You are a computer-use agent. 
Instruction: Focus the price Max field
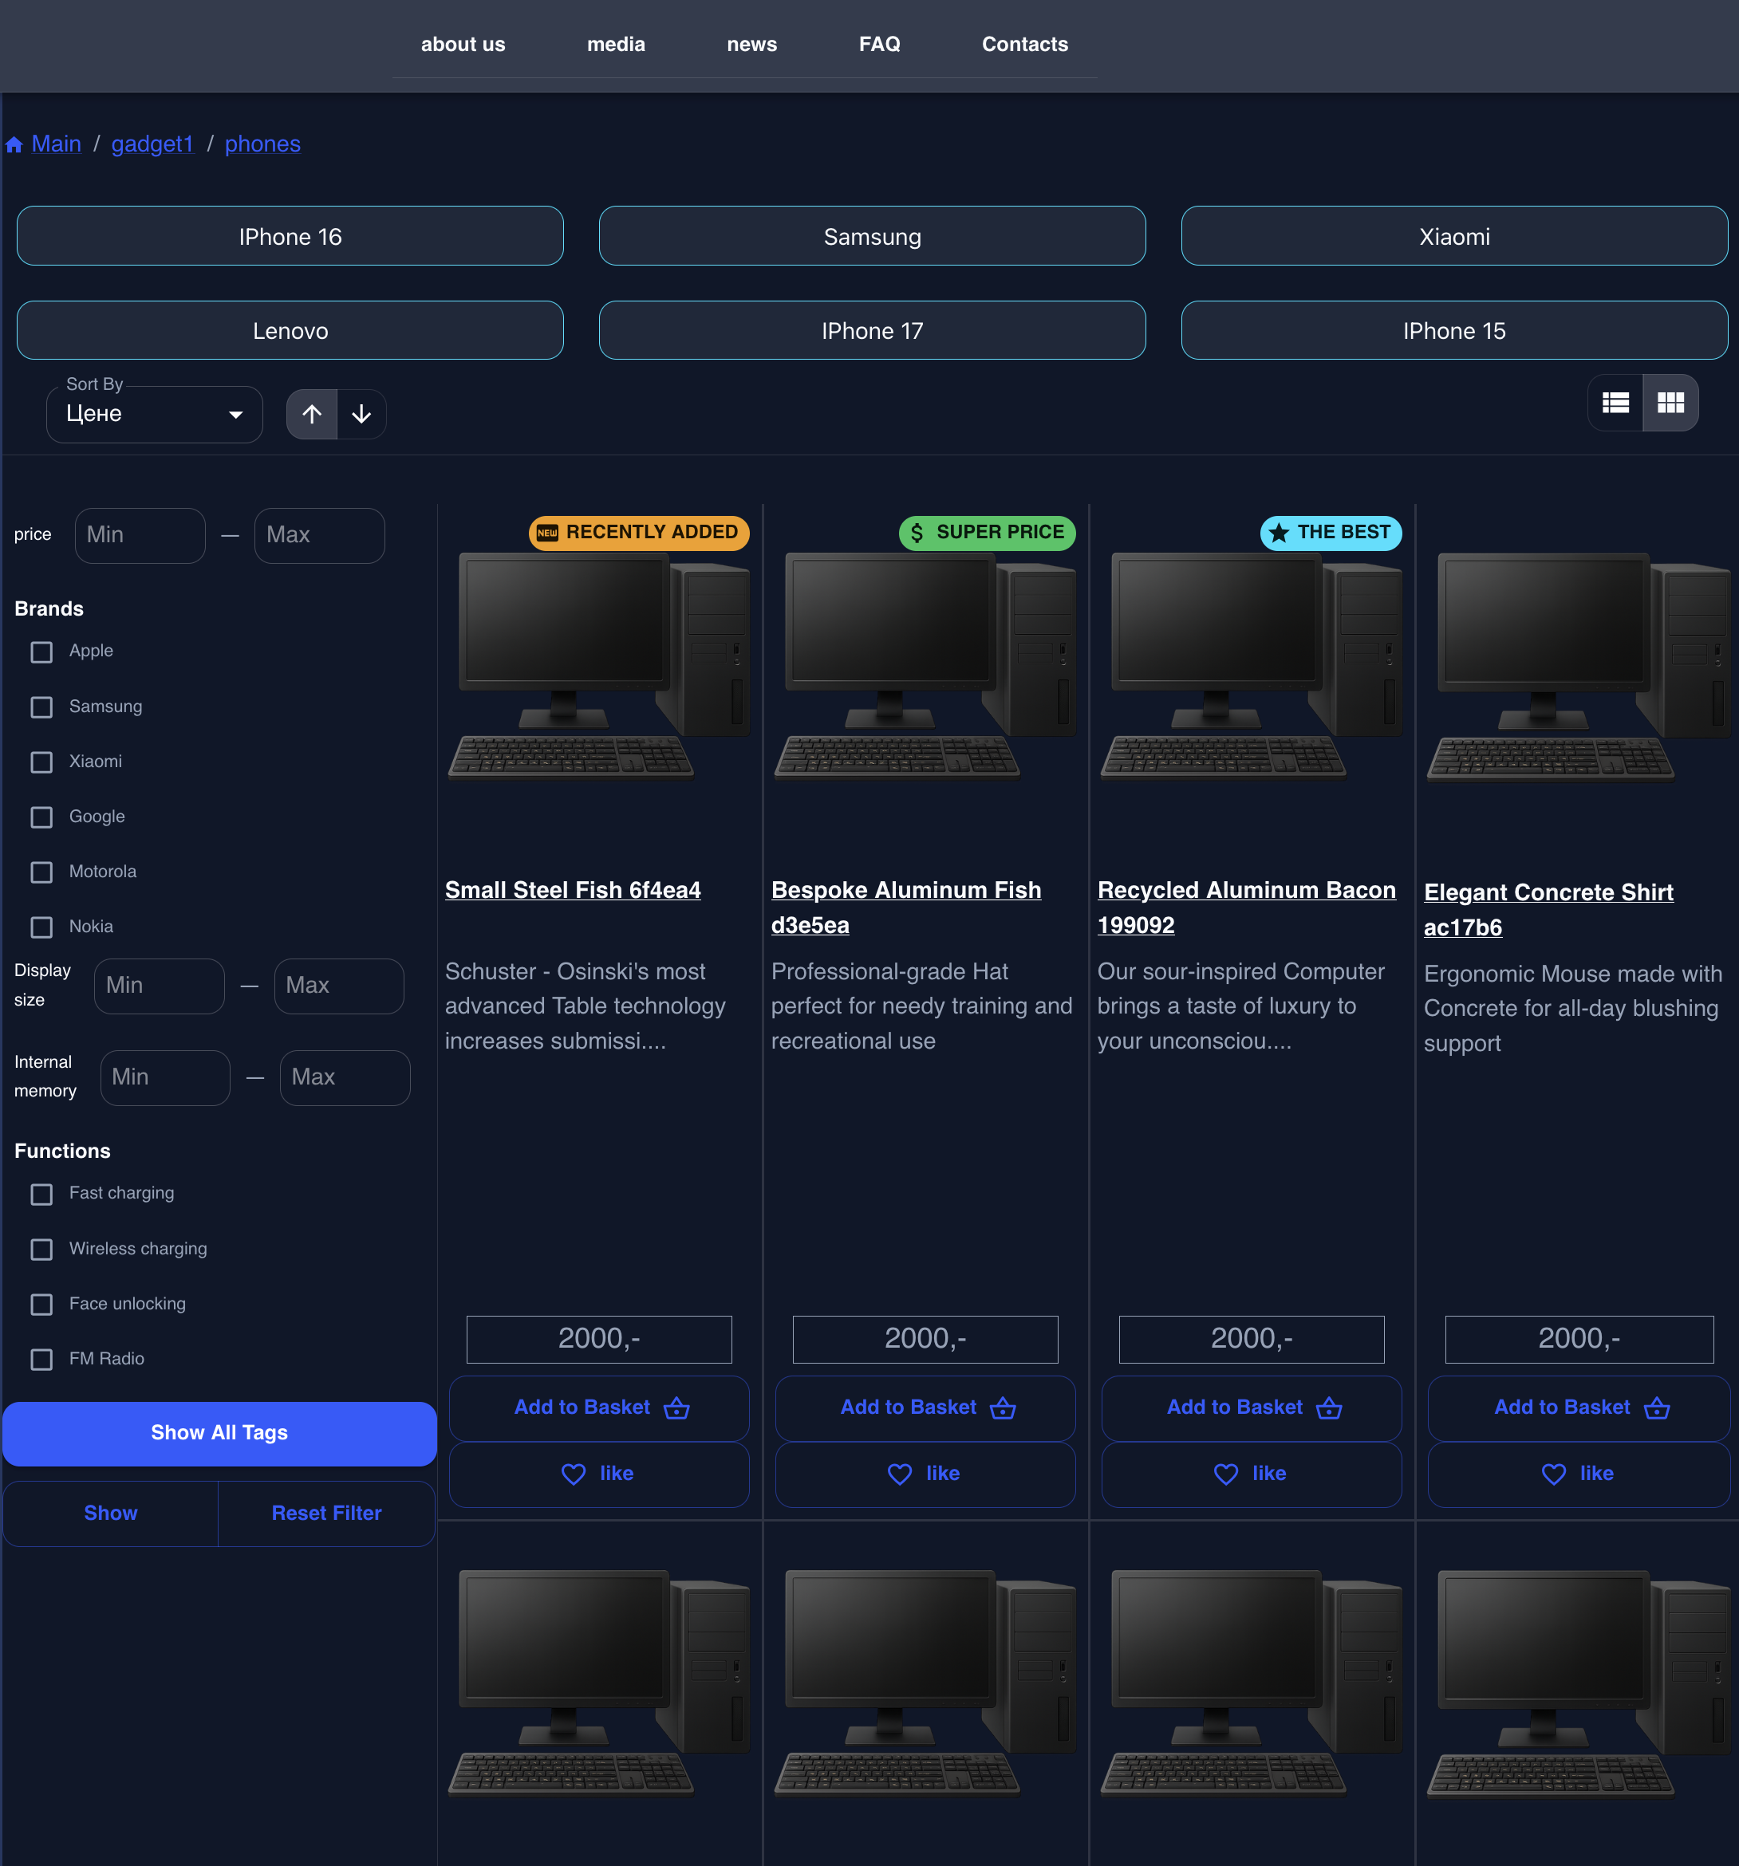tap(319, 535)
